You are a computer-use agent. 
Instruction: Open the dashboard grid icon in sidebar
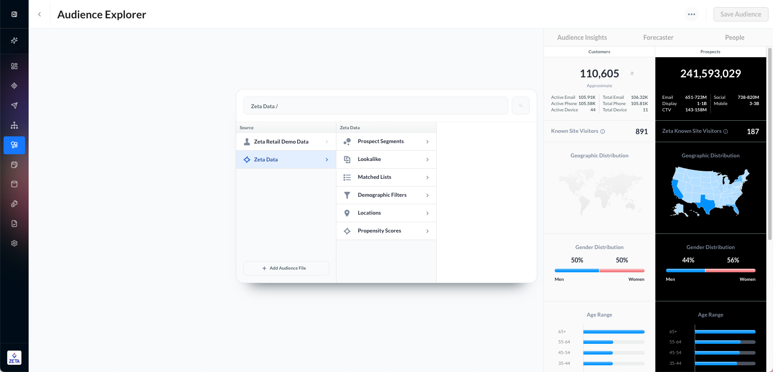(14, 66)
